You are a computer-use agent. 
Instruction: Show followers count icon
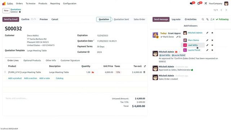point(212,19)
